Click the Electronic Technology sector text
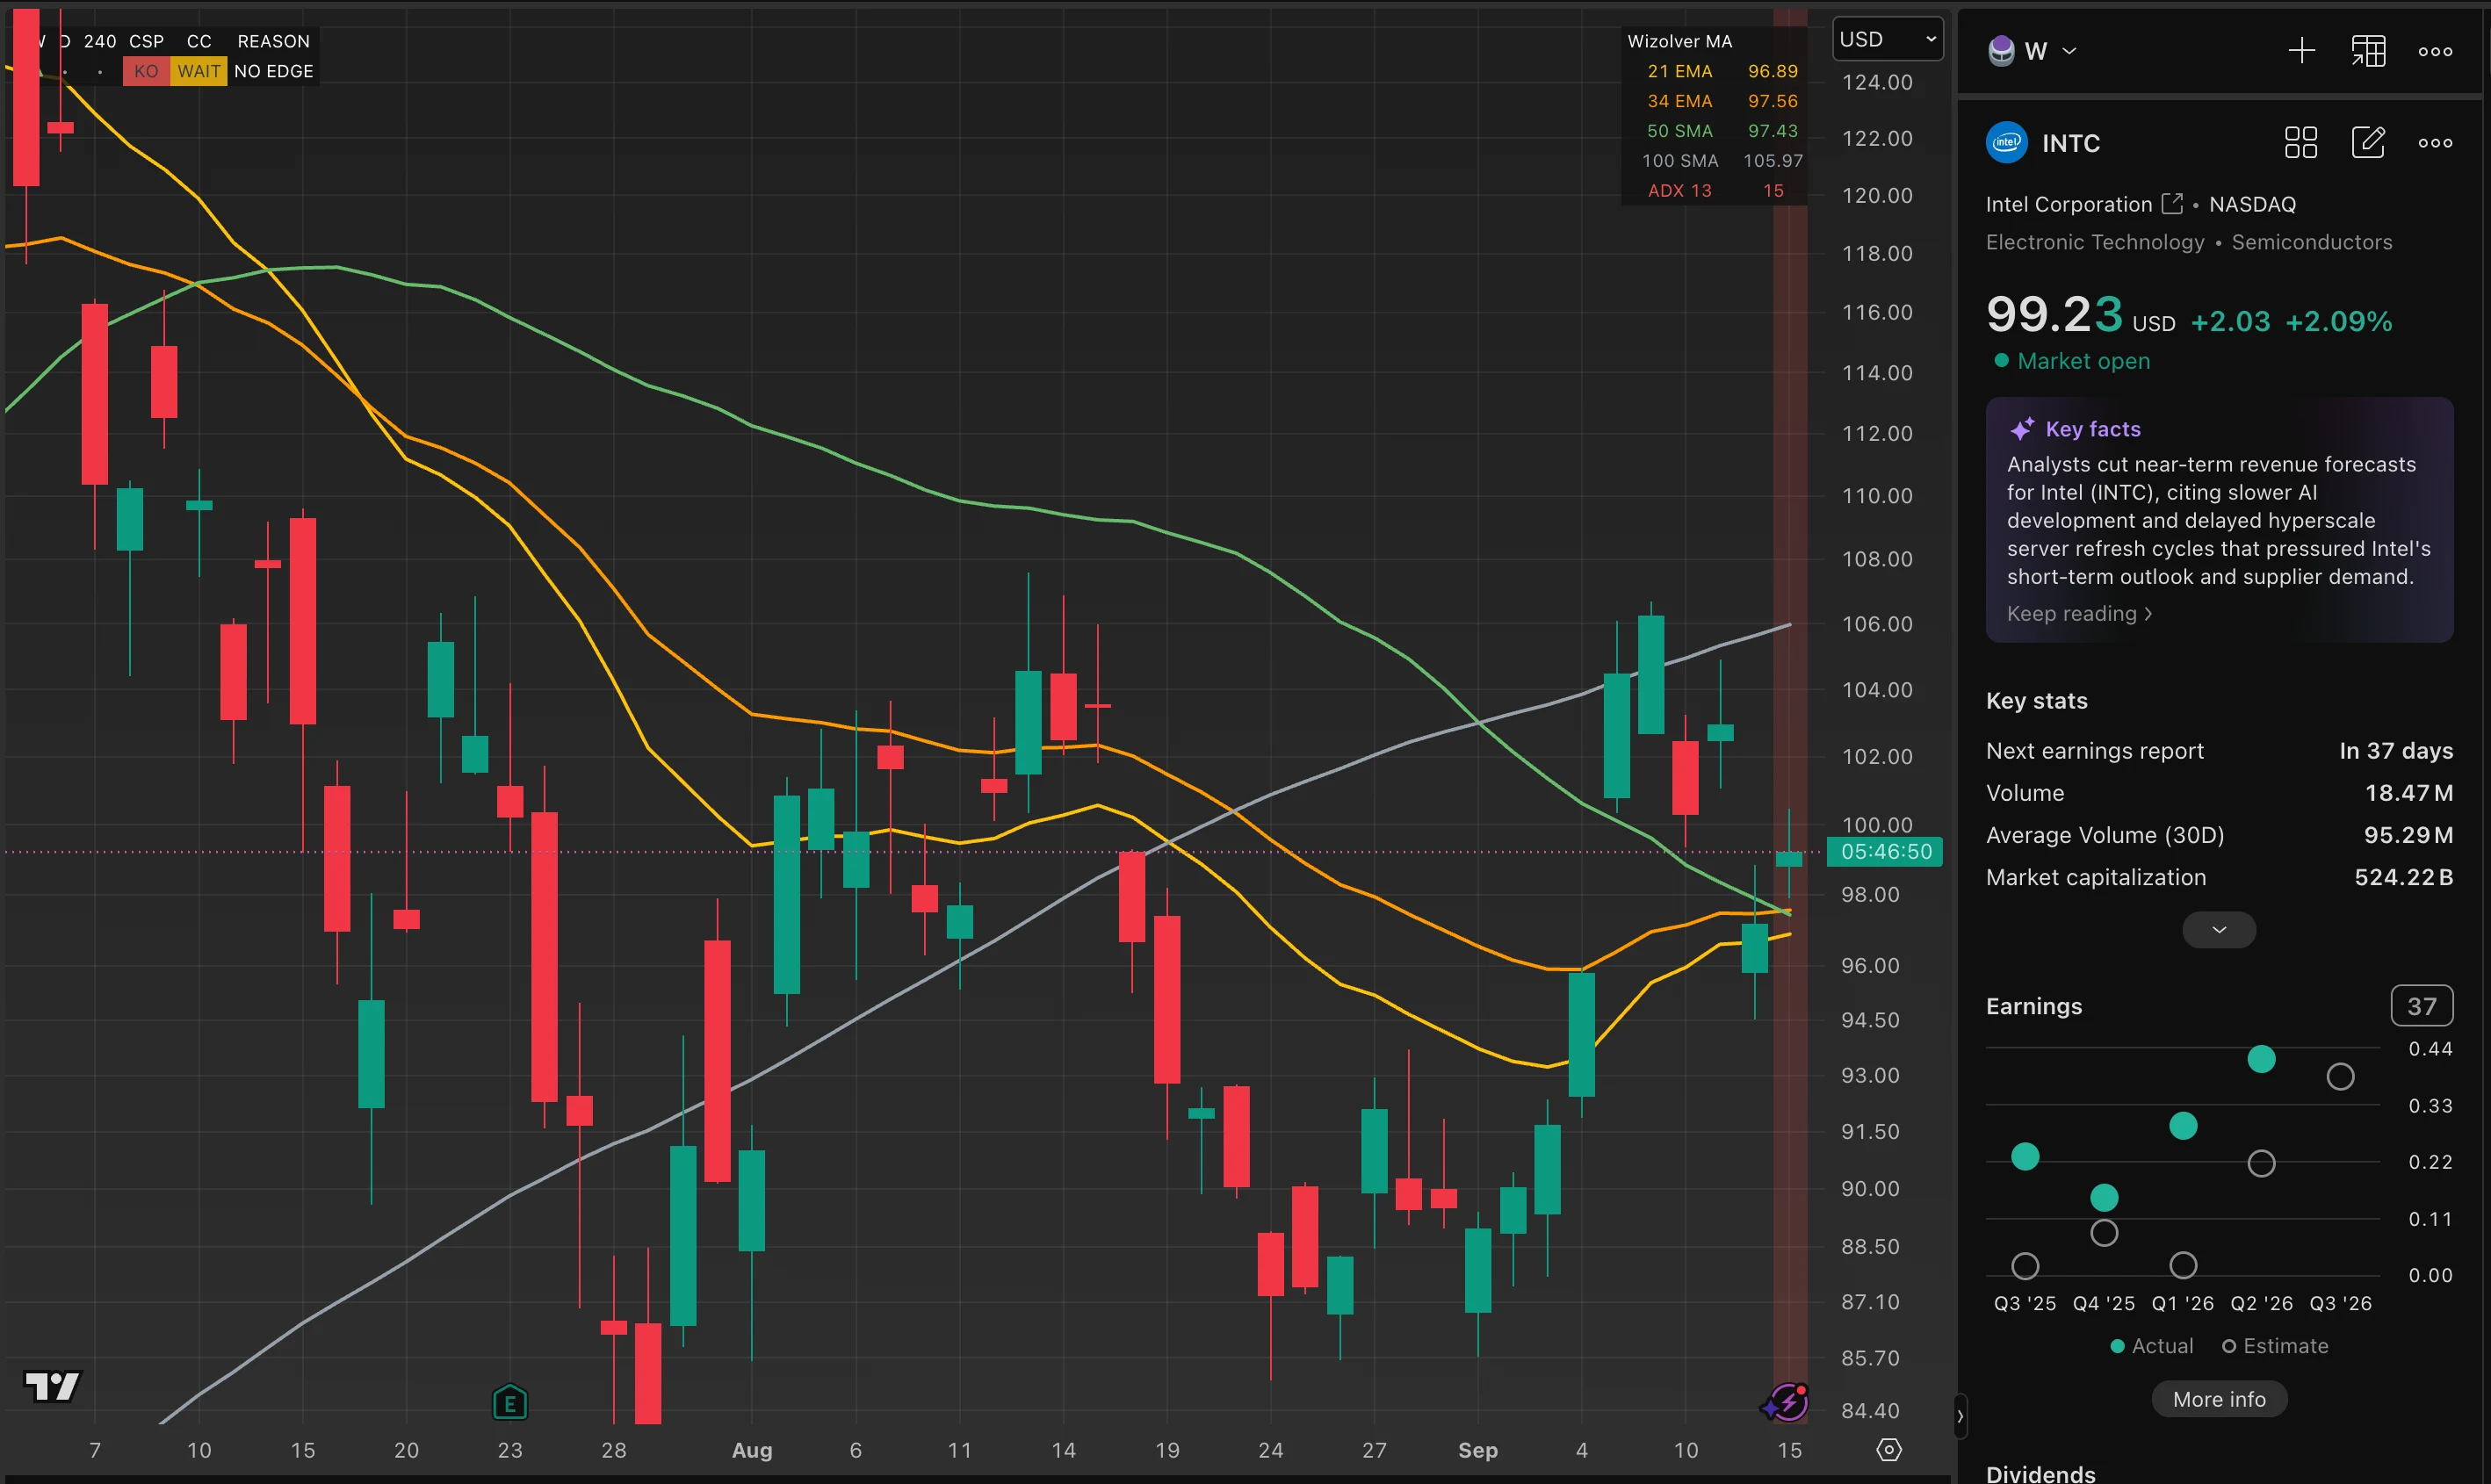Image resolution: width=2491 pixels, height=1484 pixels. [2094, 242]
